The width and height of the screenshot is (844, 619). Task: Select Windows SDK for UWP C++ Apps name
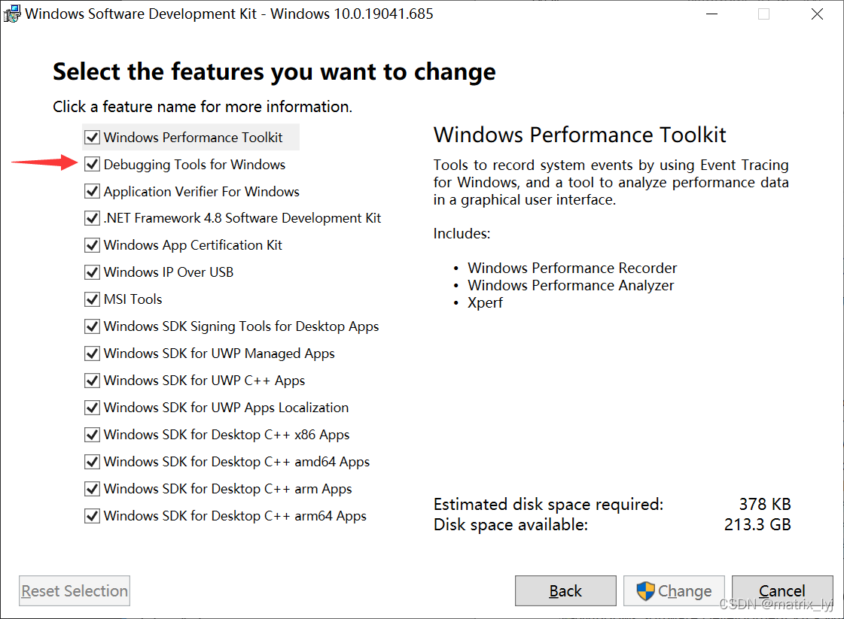(205, 381)
